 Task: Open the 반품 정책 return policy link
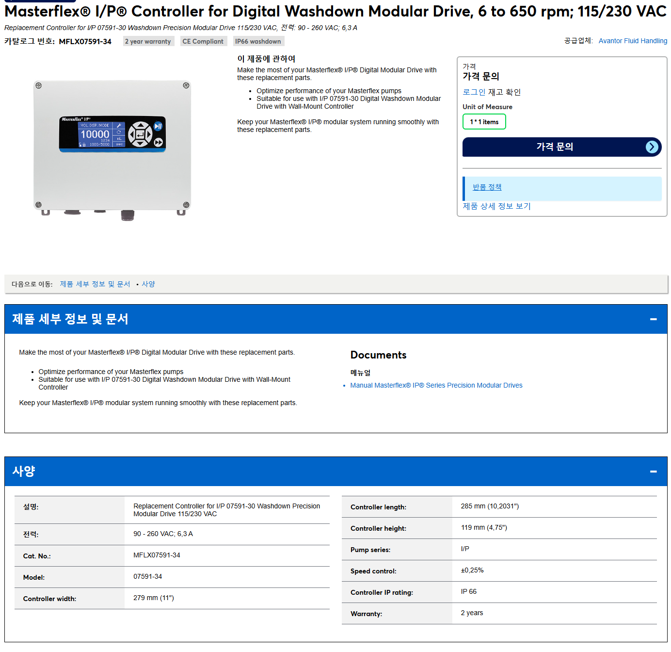[x=487, y=187]
